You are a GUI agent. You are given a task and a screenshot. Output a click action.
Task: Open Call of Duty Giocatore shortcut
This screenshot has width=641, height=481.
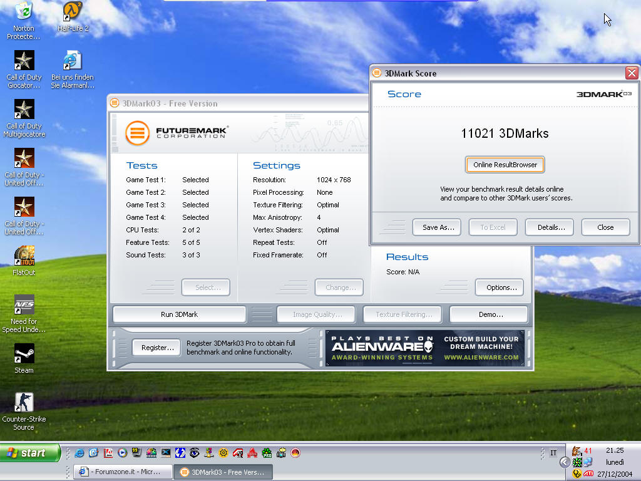point(24,70)
